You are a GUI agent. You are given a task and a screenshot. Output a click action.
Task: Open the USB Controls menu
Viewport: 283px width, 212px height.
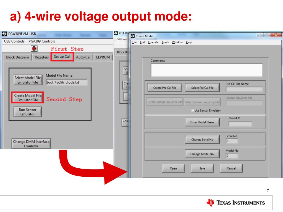pos(14,41)
